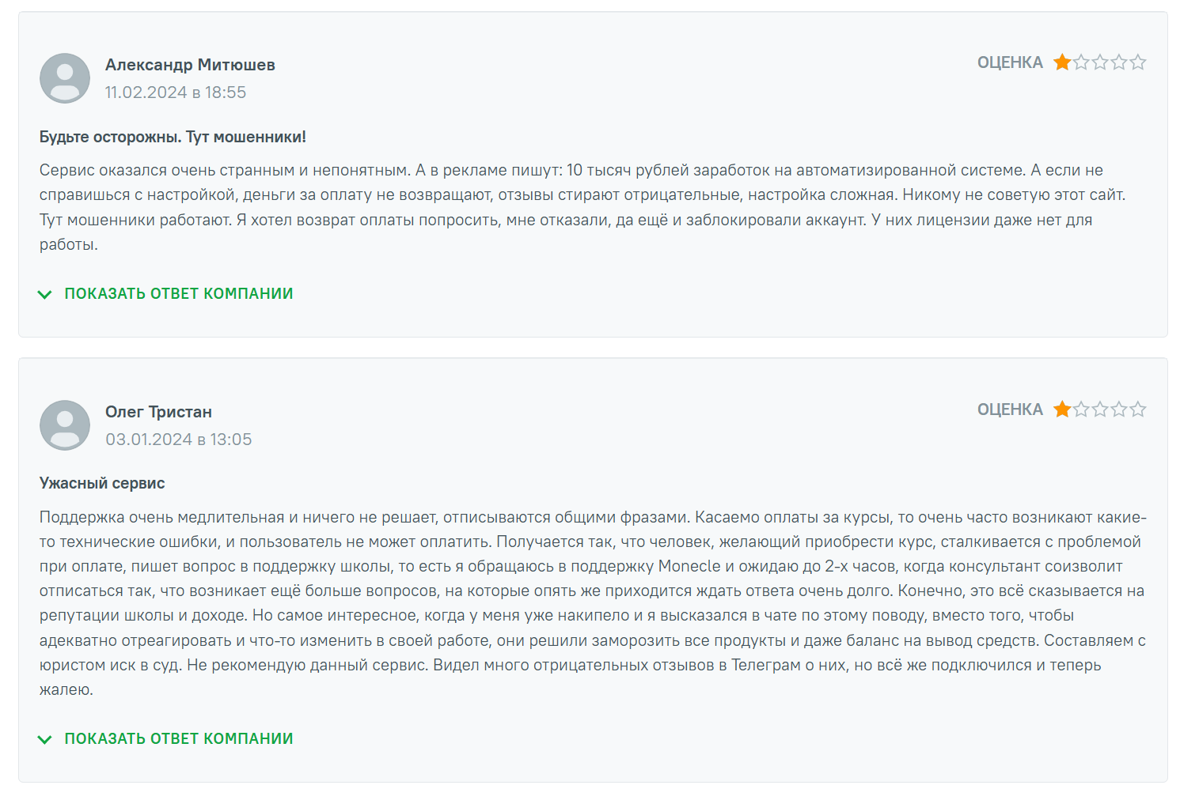Click the ОЦЕНКА label in Олег Тристан's review

coord(1010,409)
